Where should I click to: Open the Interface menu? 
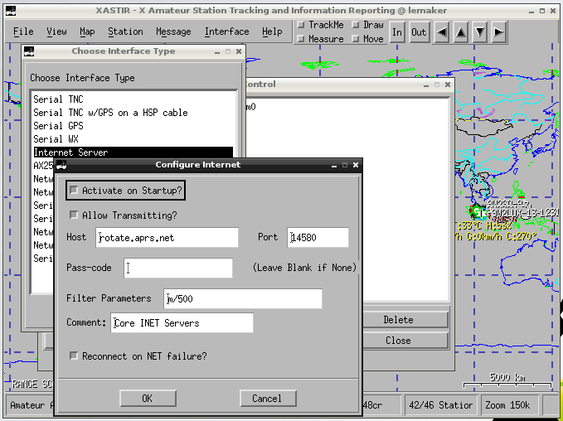[226, 31]
